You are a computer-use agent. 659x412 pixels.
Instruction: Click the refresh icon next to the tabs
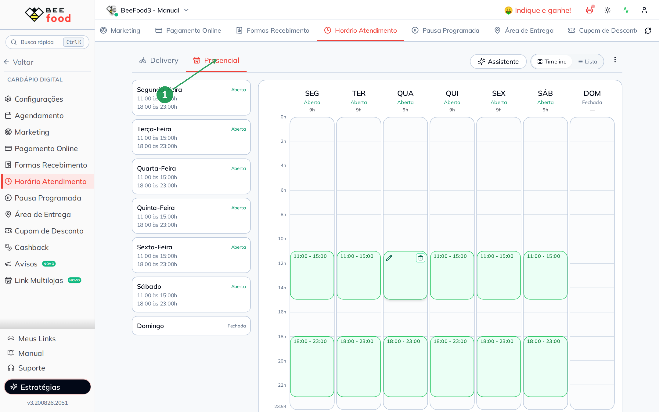pos(648,31)
